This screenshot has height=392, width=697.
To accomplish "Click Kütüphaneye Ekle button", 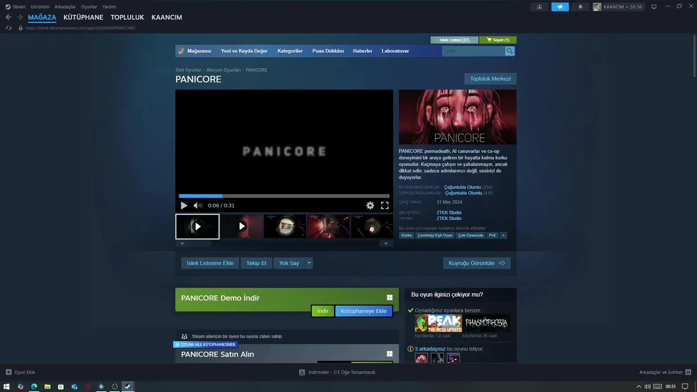I will pyautogui.click(x=363, y=311).
